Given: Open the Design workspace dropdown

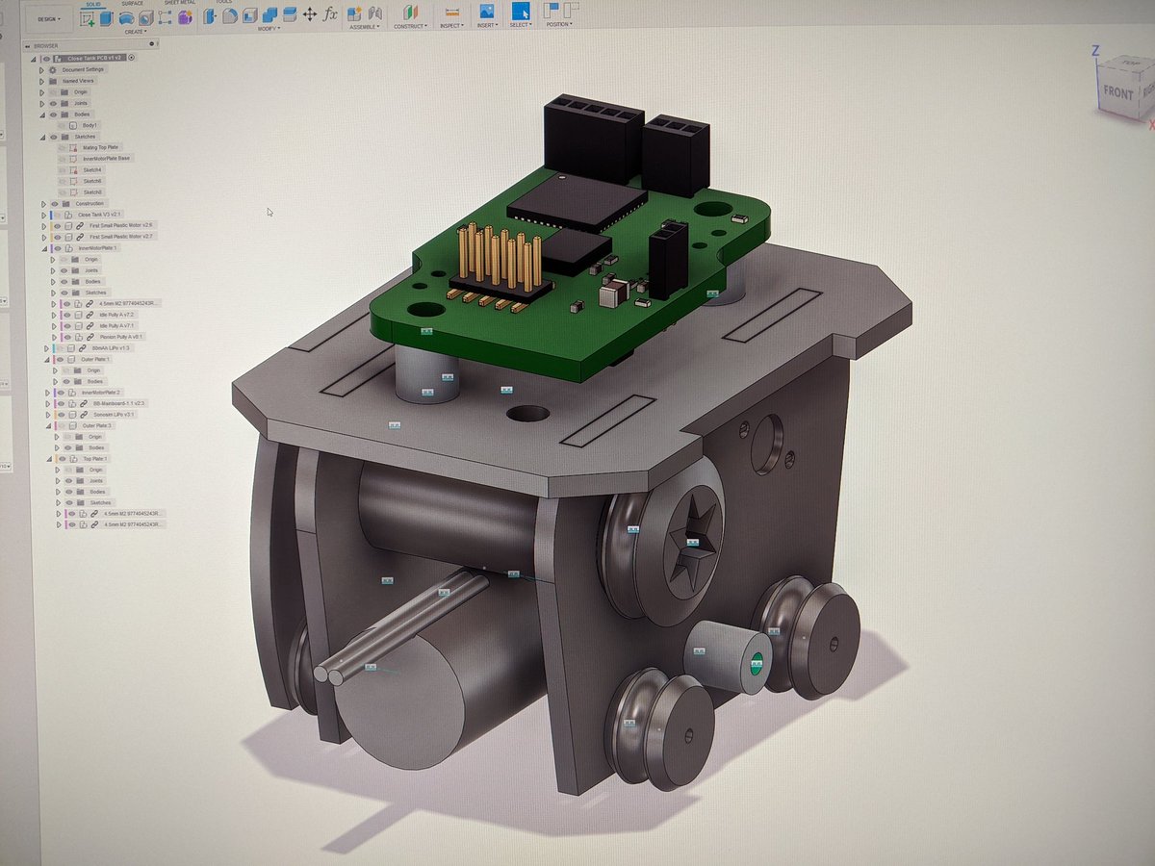Looking at the screenshot, I should pyautogui.click(x=49, y=19).
